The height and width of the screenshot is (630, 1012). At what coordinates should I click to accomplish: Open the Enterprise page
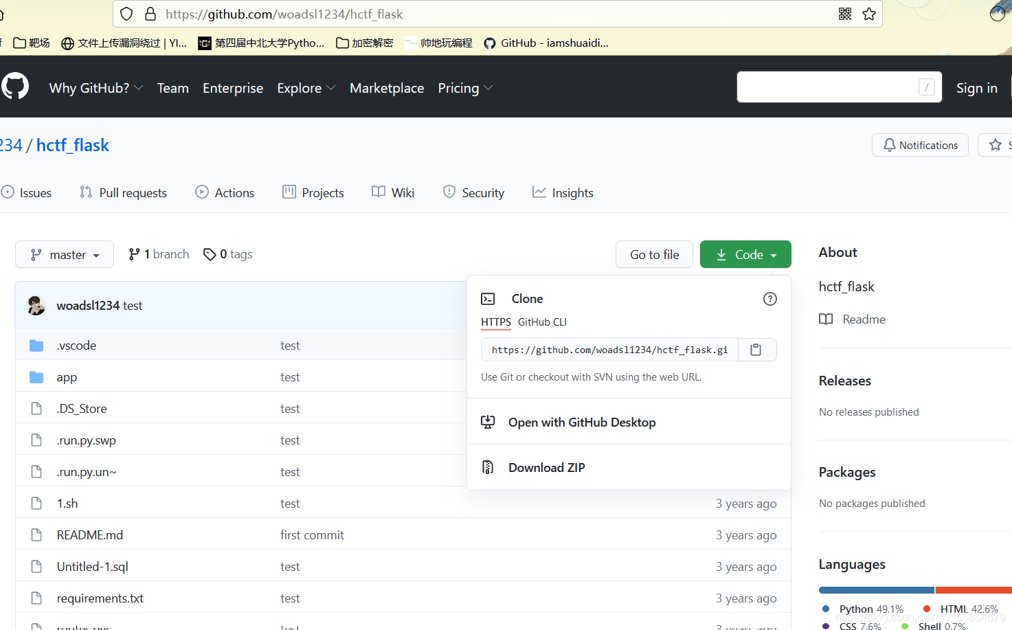pyautogui.click(x=233, y=88)
